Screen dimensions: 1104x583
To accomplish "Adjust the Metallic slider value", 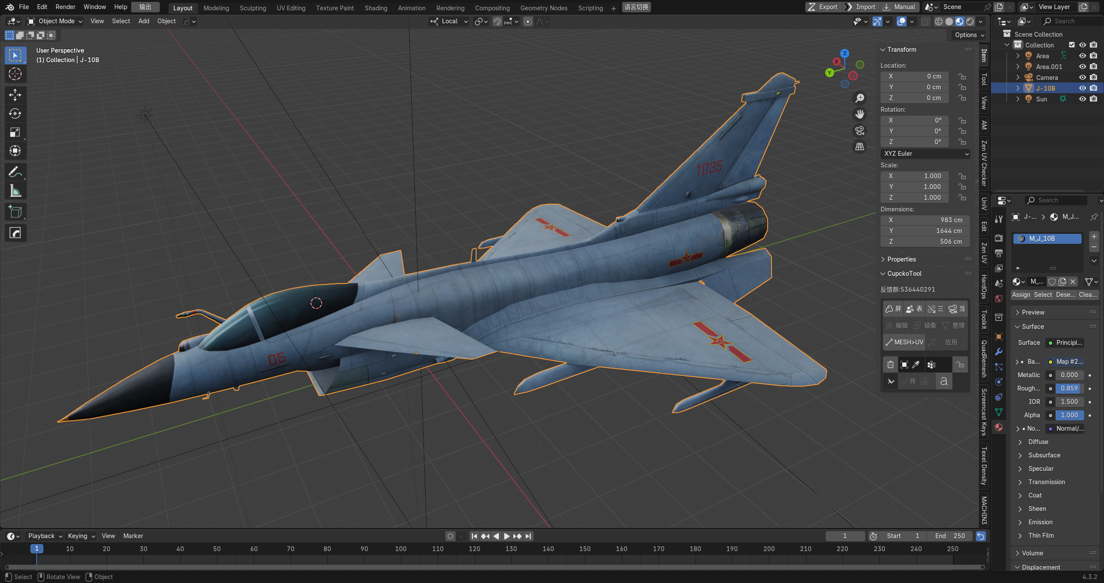I will click(x=1069, y=375).
